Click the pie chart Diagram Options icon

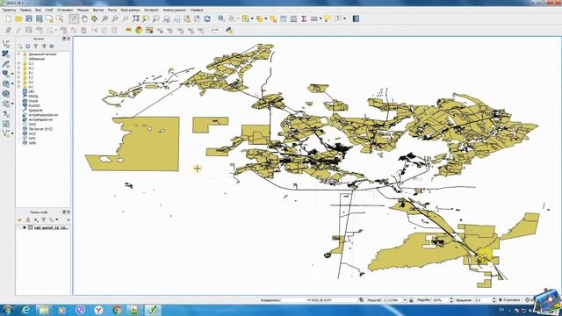pyautogui.click(x=139, y=31)
